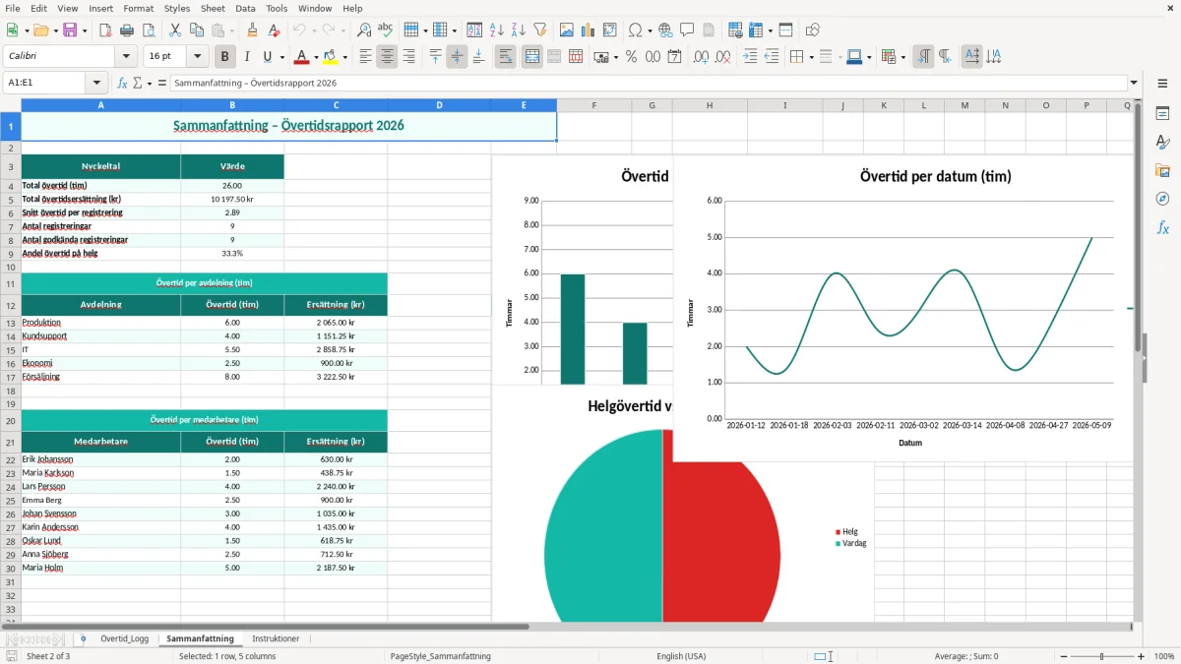Expand the Name Box dropdown arrow

(96, 83)
